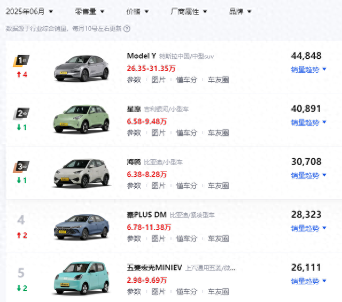Open the 星愿 title link
This screenshot has height=302, width=342.
pyautogui.click(x=134, y=109)
